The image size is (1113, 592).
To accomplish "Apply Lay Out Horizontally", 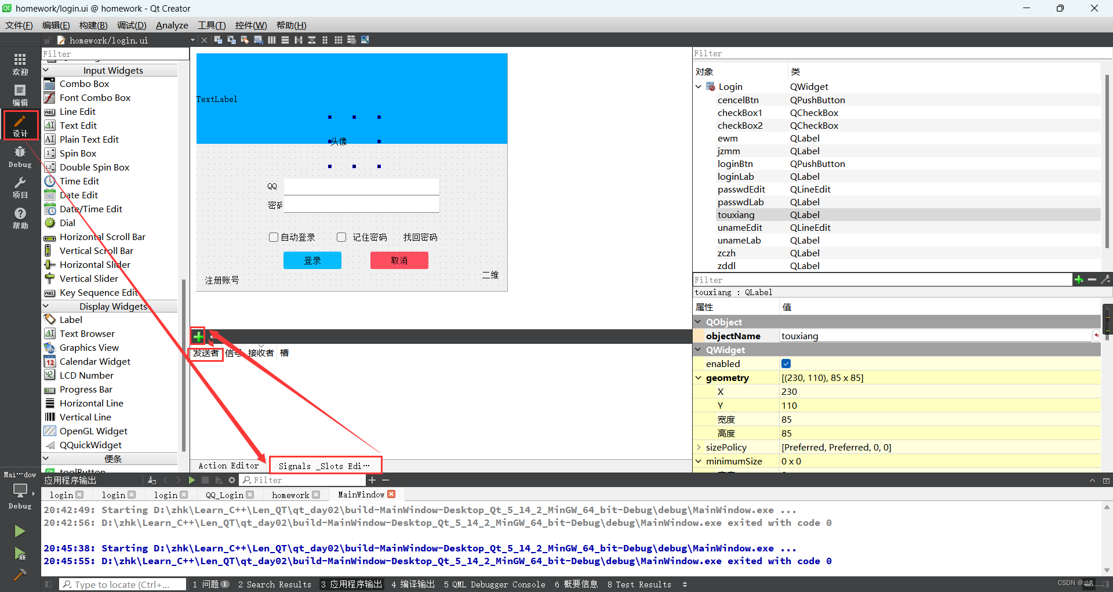I will tap(271, 40).
